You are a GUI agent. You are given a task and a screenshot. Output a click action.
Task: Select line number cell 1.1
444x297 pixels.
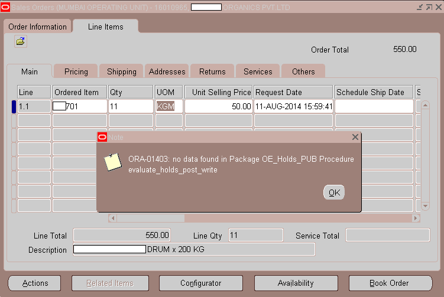(x=34, y=106)
